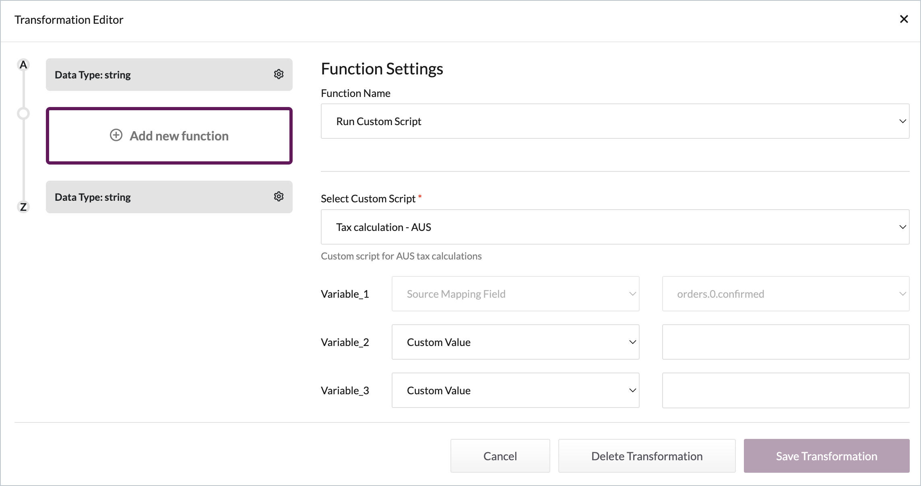
Task: Open the orders.0.confirmed field dropdown
Action: [x=785, y=294]
